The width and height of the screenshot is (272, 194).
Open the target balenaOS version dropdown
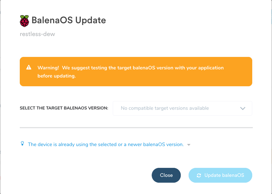click(x=182, y=108)
